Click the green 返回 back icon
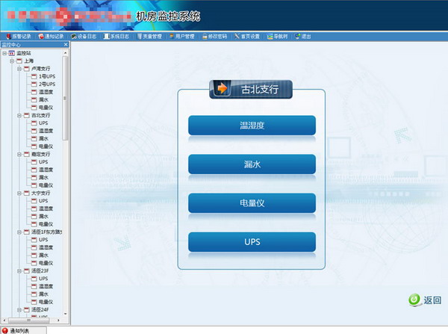Image resolution: width=448 pixels, height=334 pixels. click(414, 300)
